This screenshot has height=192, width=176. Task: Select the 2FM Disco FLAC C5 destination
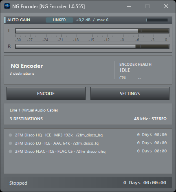(60, 152)
